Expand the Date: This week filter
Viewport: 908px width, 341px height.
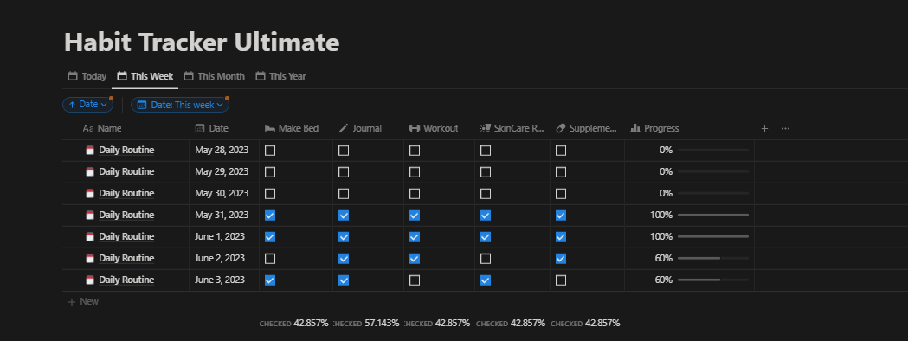pyautogui.click(x=180, y=105)
